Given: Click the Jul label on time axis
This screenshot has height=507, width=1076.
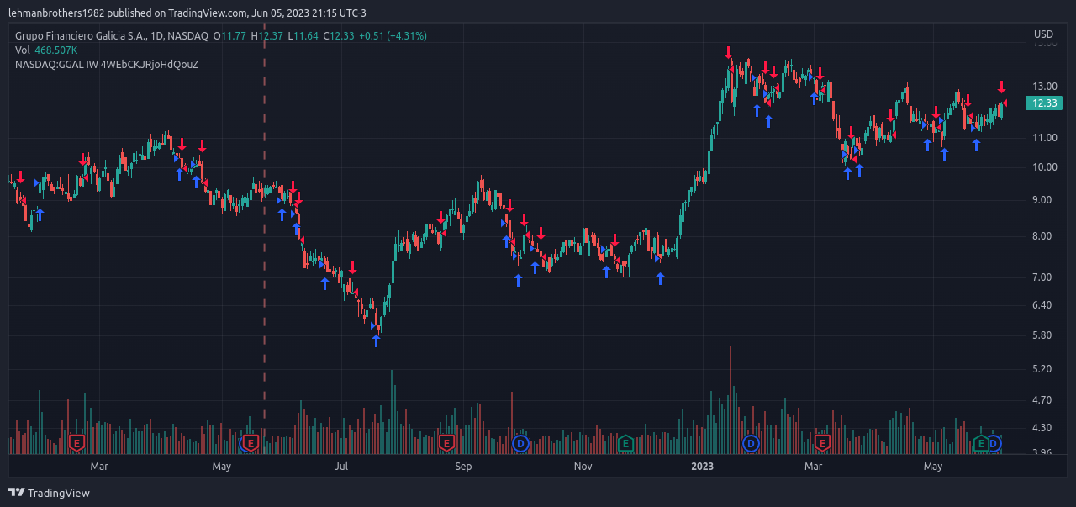Looking at the screenshot, I should click(x=341, y=466).
